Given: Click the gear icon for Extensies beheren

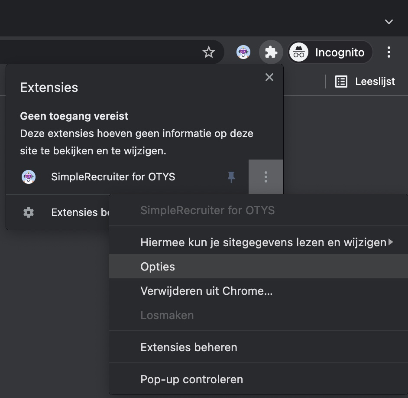Looking at the screenshot, I should 28,212.
